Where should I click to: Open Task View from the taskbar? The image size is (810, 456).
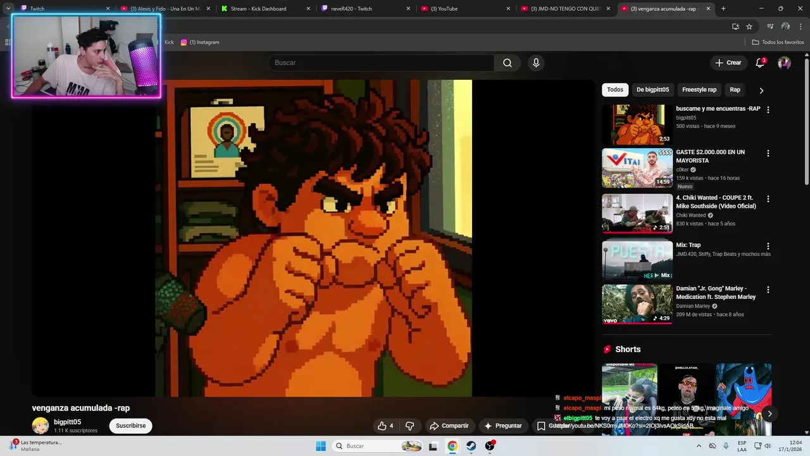[x=433, y=446]
